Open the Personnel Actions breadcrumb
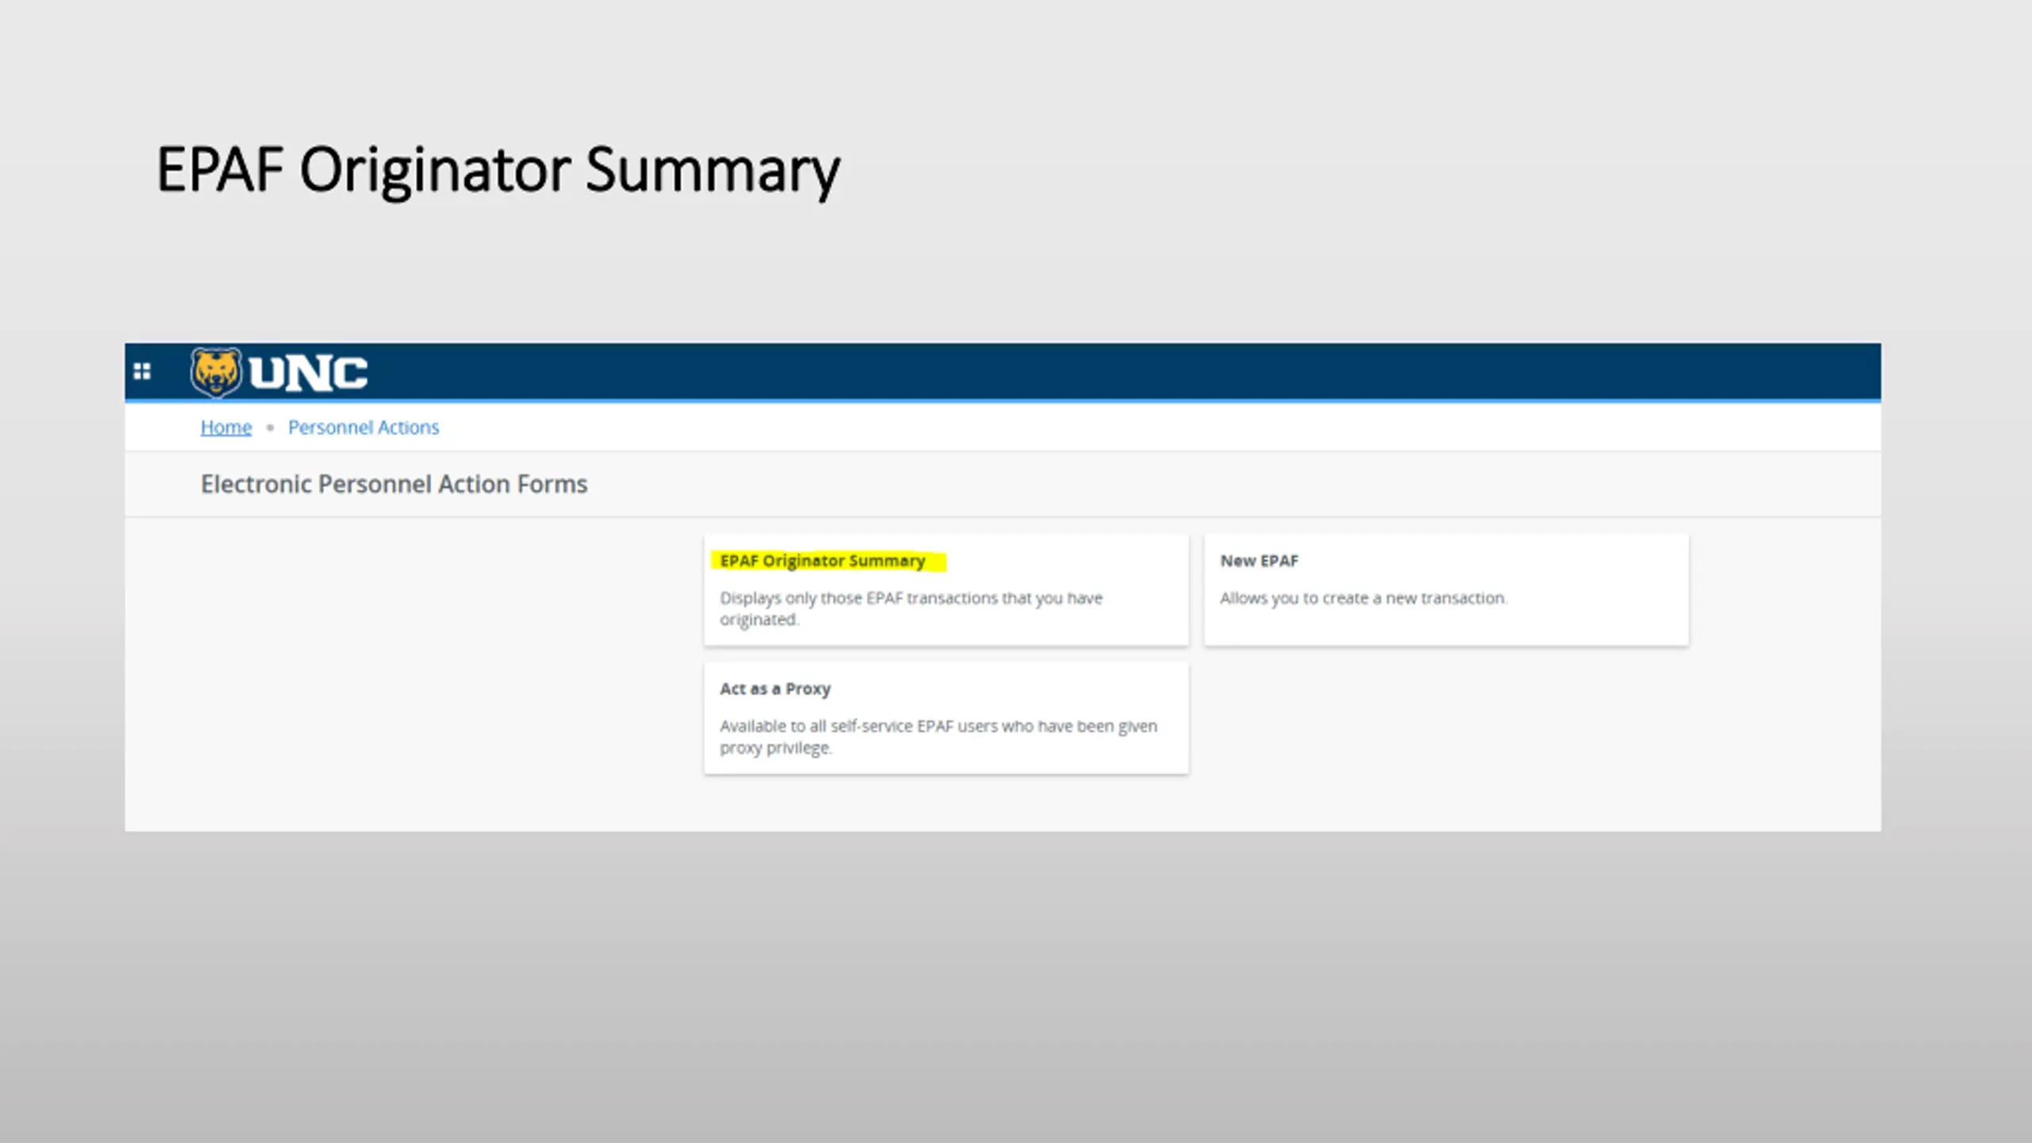2032x1143 pixels. click(364, 427)
